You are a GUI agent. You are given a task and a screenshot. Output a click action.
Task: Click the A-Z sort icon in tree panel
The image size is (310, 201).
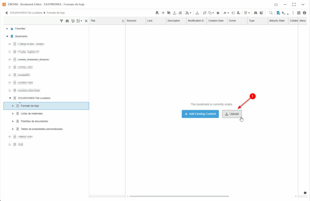[78, 21]
